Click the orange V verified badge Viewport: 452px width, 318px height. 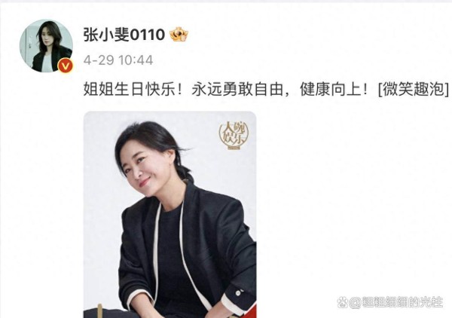pyautogui.click(x=66, y=66)
